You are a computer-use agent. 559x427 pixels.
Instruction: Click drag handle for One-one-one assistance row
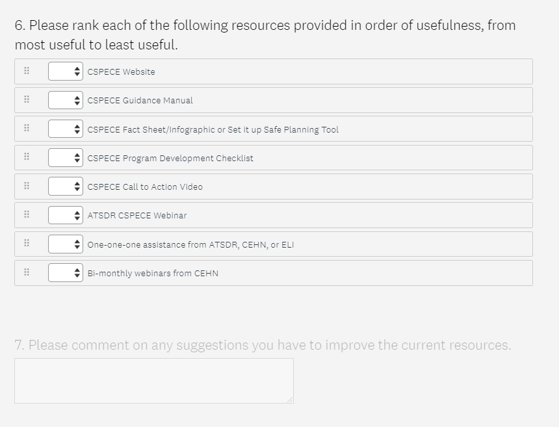pyautogui.click(x=27, y=243)
